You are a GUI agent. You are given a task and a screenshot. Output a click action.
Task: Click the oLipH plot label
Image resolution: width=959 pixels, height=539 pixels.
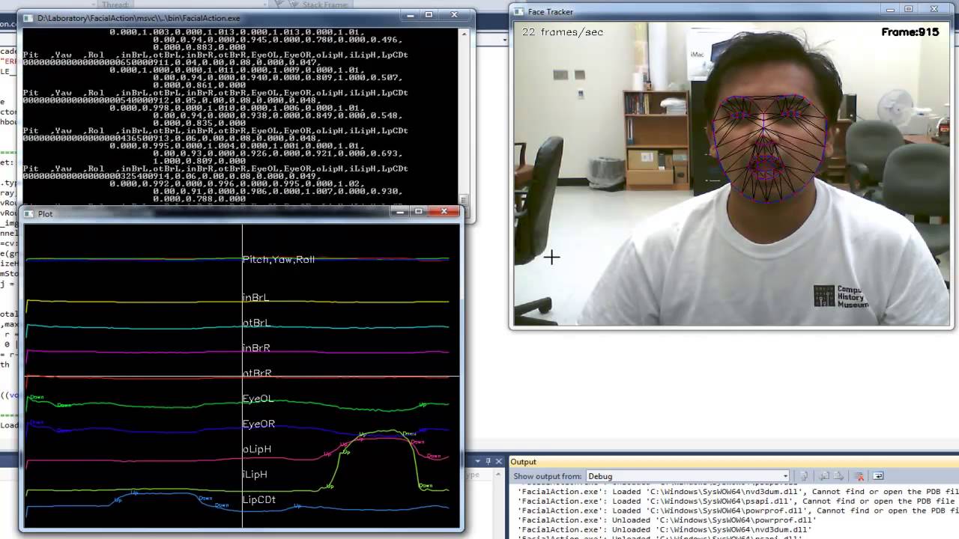tap(257, 449)
